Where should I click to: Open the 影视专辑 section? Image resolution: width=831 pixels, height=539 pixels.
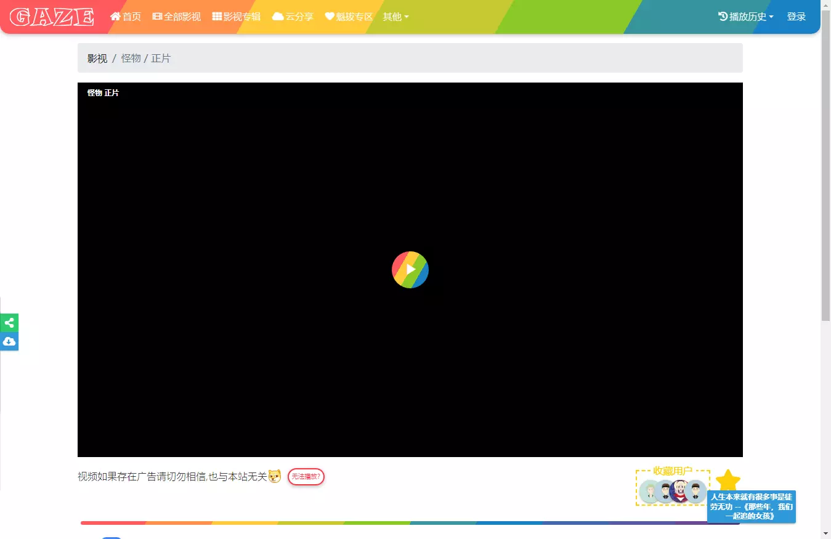click(x=236, y=17)
